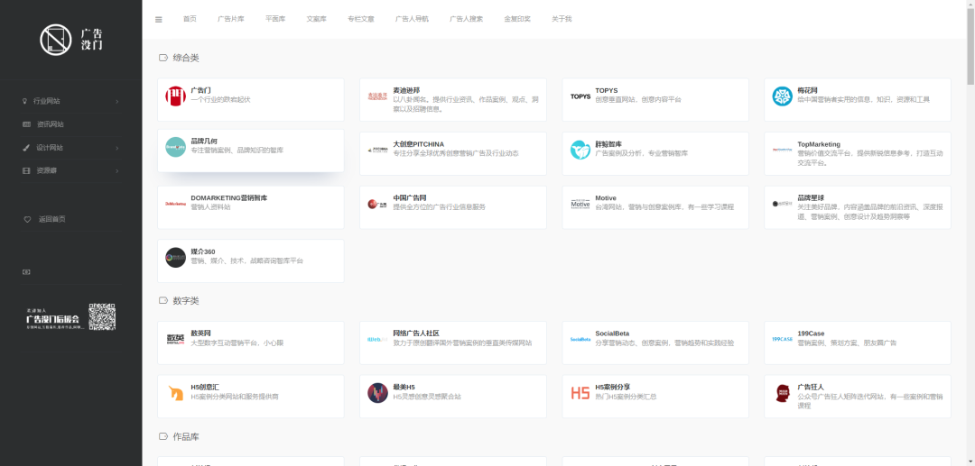Click description H5灵感创意灵感聚合站
Image resolution: width=975 pixels, height=466 pixels.
click(427, 397)
